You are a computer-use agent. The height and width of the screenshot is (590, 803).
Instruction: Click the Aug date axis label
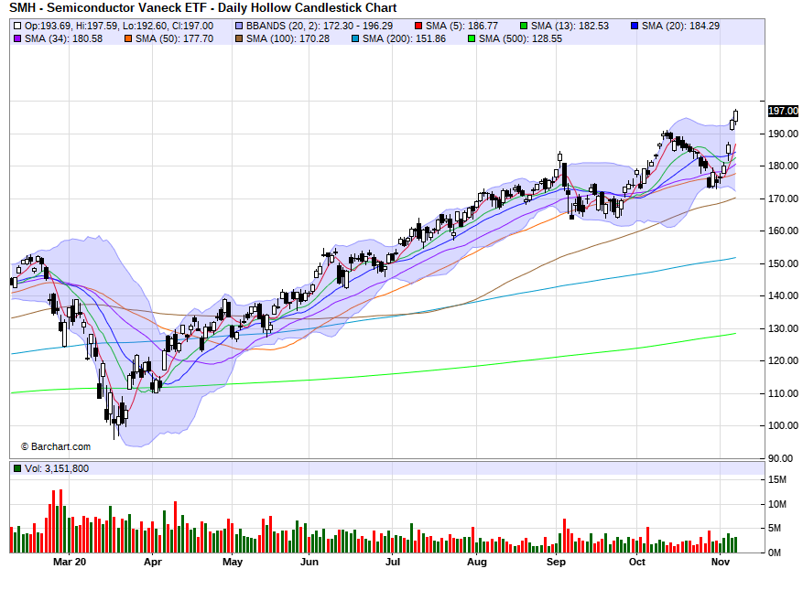point(477,562)
